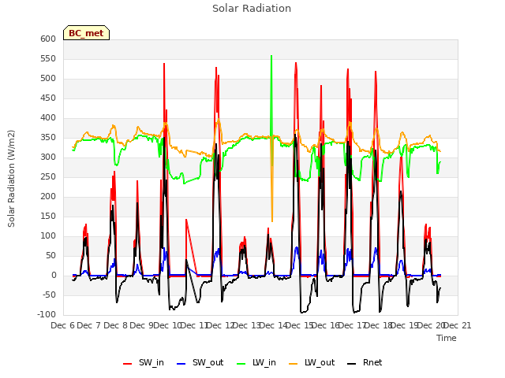The height and width of the screenshot is (378, 505).
Task: Click the 0 y-axis tick label
Action: tap(54, 276)
